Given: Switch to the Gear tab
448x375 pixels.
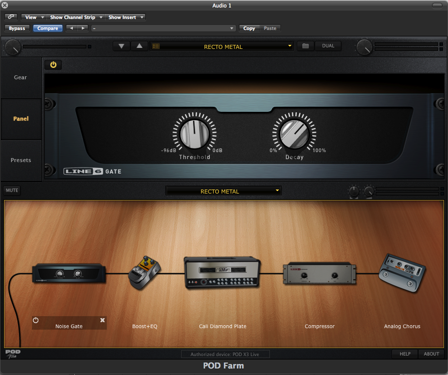Looking at the screenshot, I should tap(20, 77).
